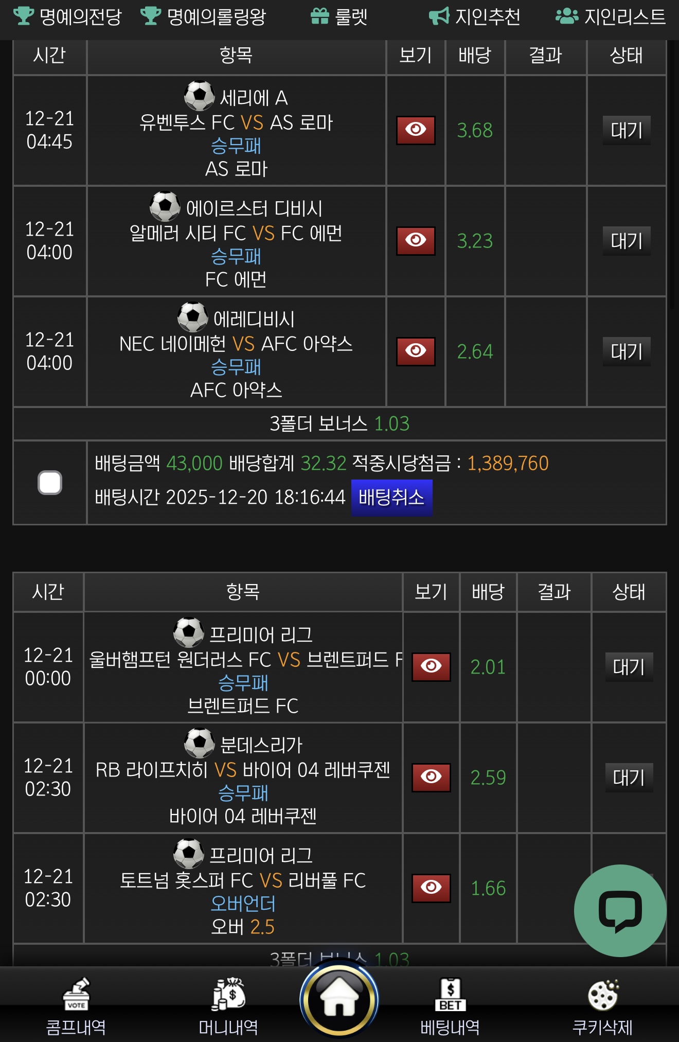Check the bet selection checkbox
Image resolution: width=679 pixels, height=1042 pixels.
tap(49, 482)
